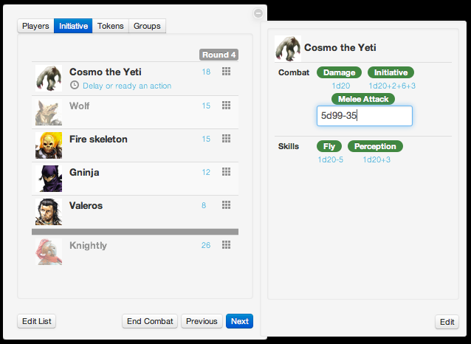Viewport: 471px width, 344px height.
Task: Click the grid handle icon beside Valeros
Action: pyautogui.click(x=226, y=205)
